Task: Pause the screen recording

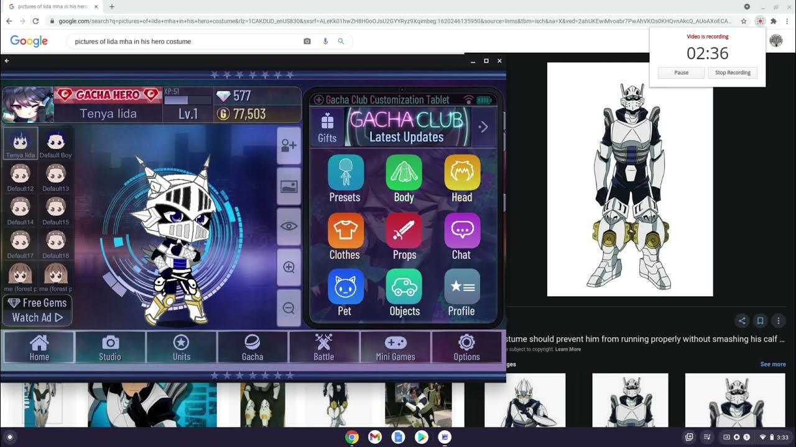Action: [x=682, y=73]
